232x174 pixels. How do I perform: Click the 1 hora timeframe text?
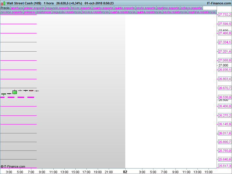49,3
